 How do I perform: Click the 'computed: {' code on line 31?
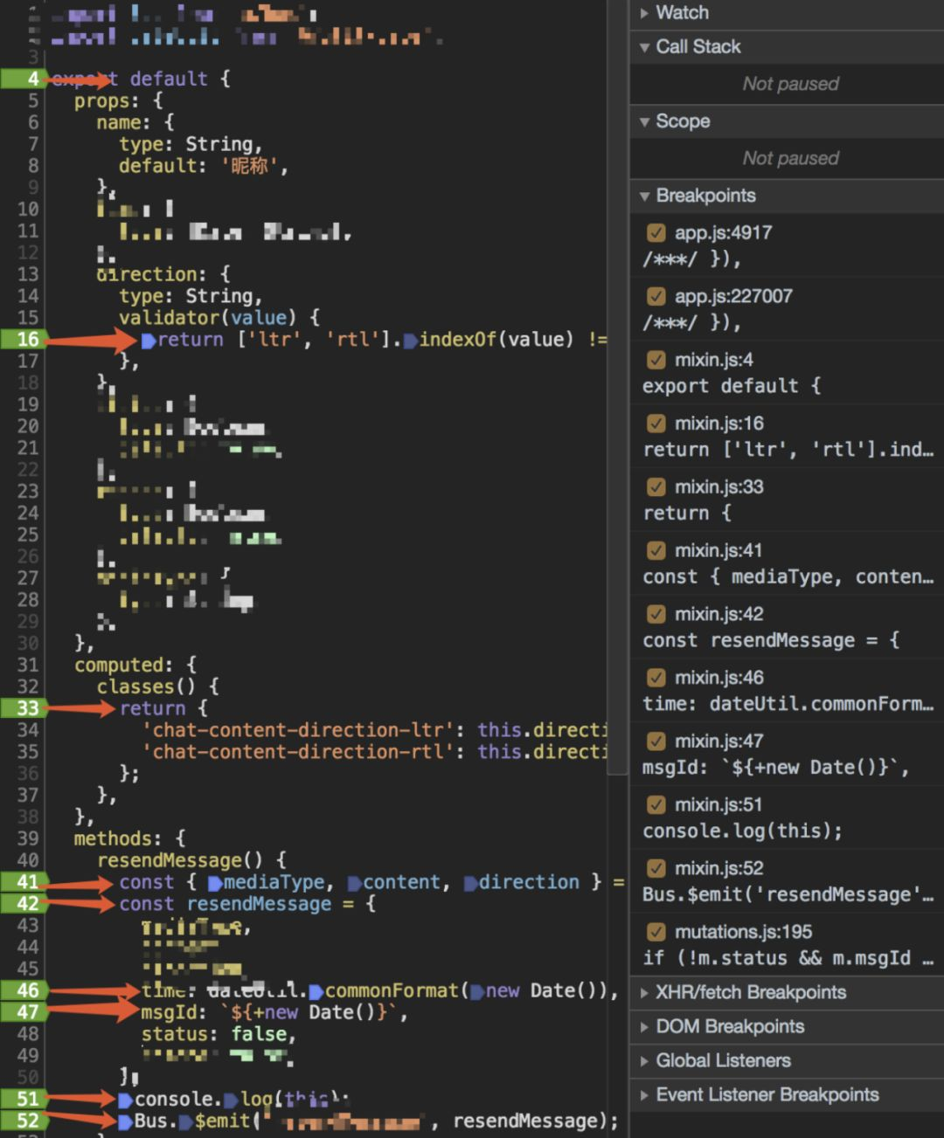(135, 666)
